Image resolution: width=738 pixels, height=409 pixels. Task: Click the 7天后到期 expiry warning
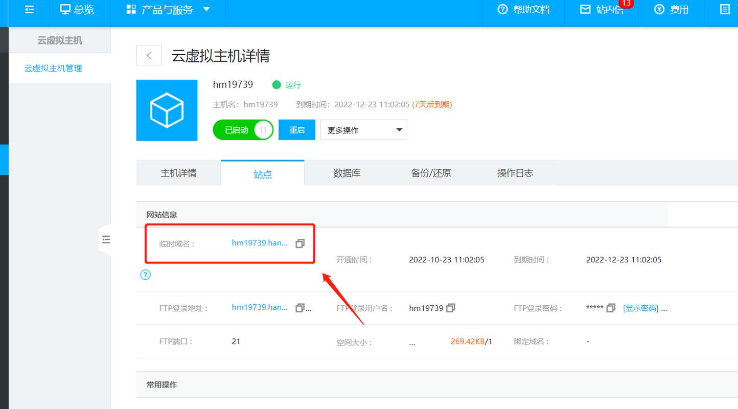432,104
